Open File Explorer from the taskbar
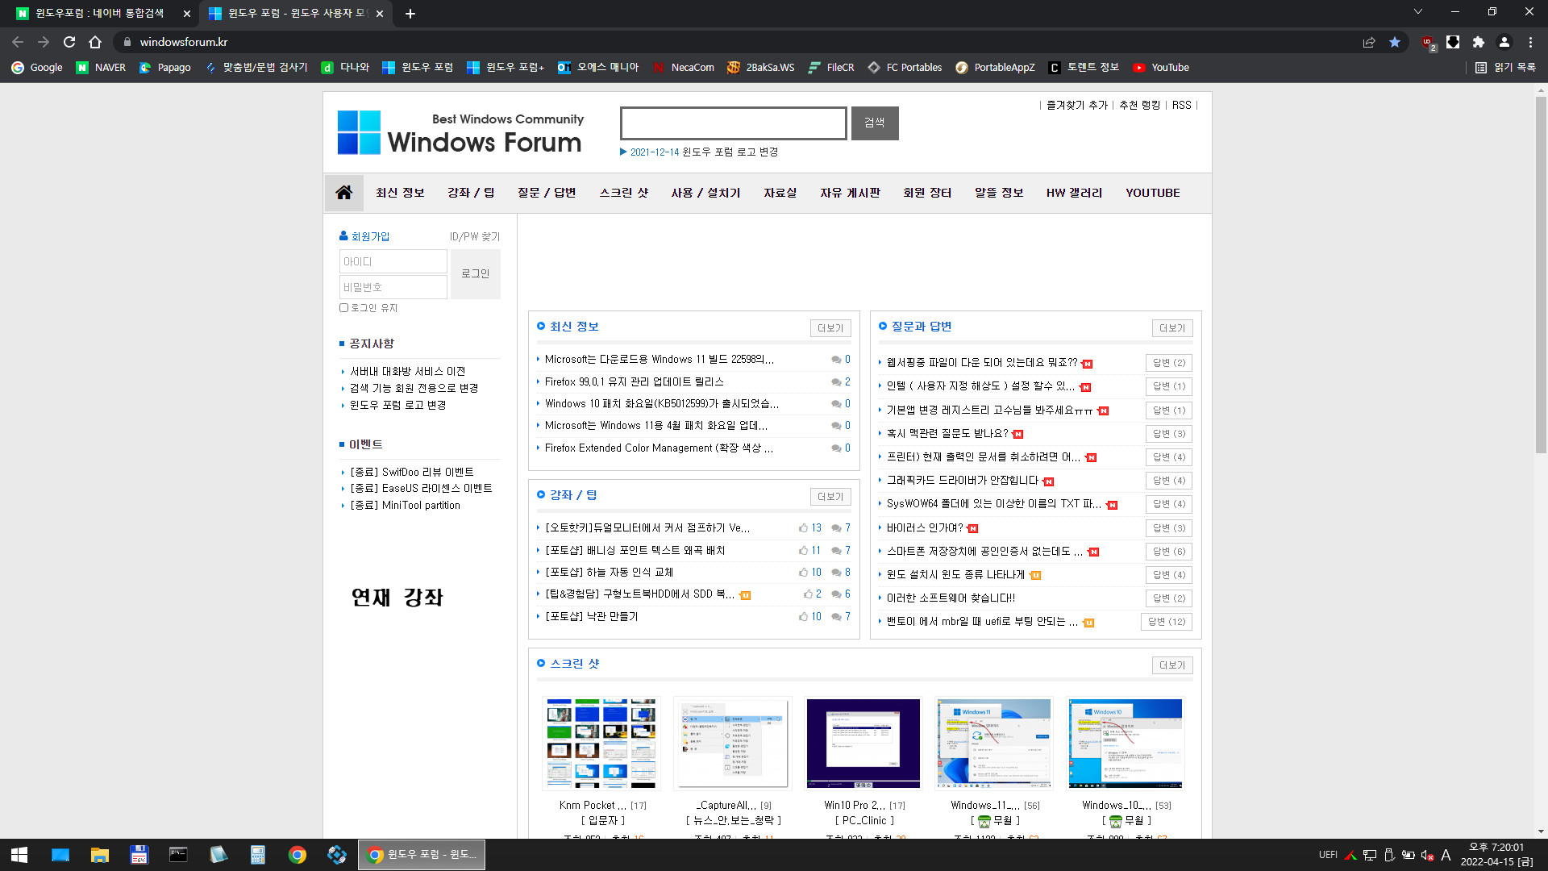The height and width of the screenshot is (871, 1548). point(99,855)
